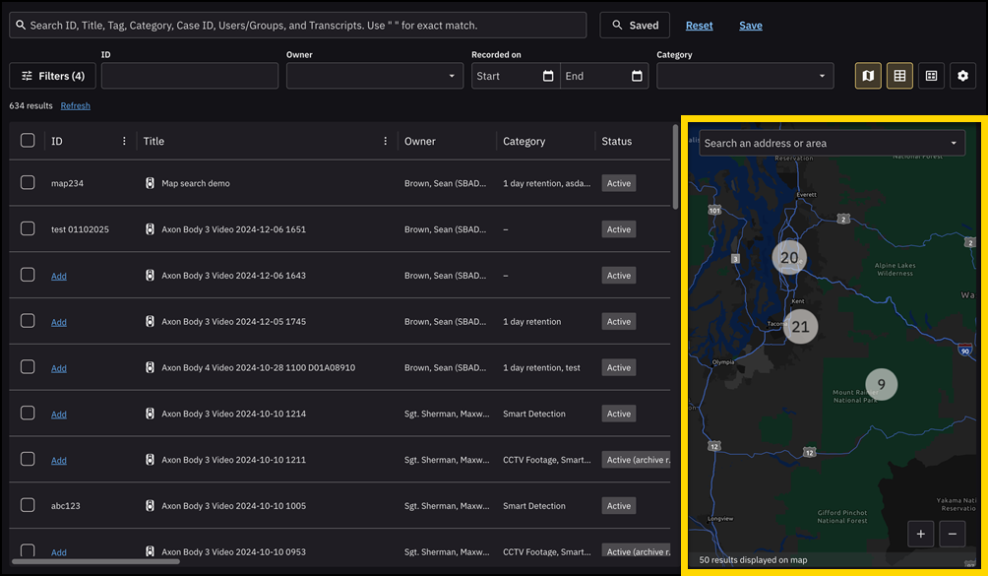Zoom out on the map

point(953,534)
